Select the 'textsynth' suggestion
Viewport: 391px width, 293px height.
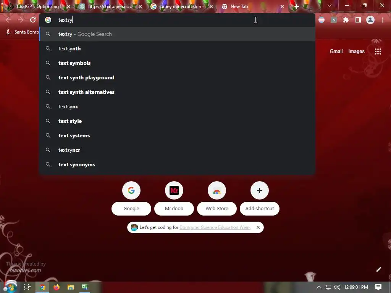[x=177, y=48]
